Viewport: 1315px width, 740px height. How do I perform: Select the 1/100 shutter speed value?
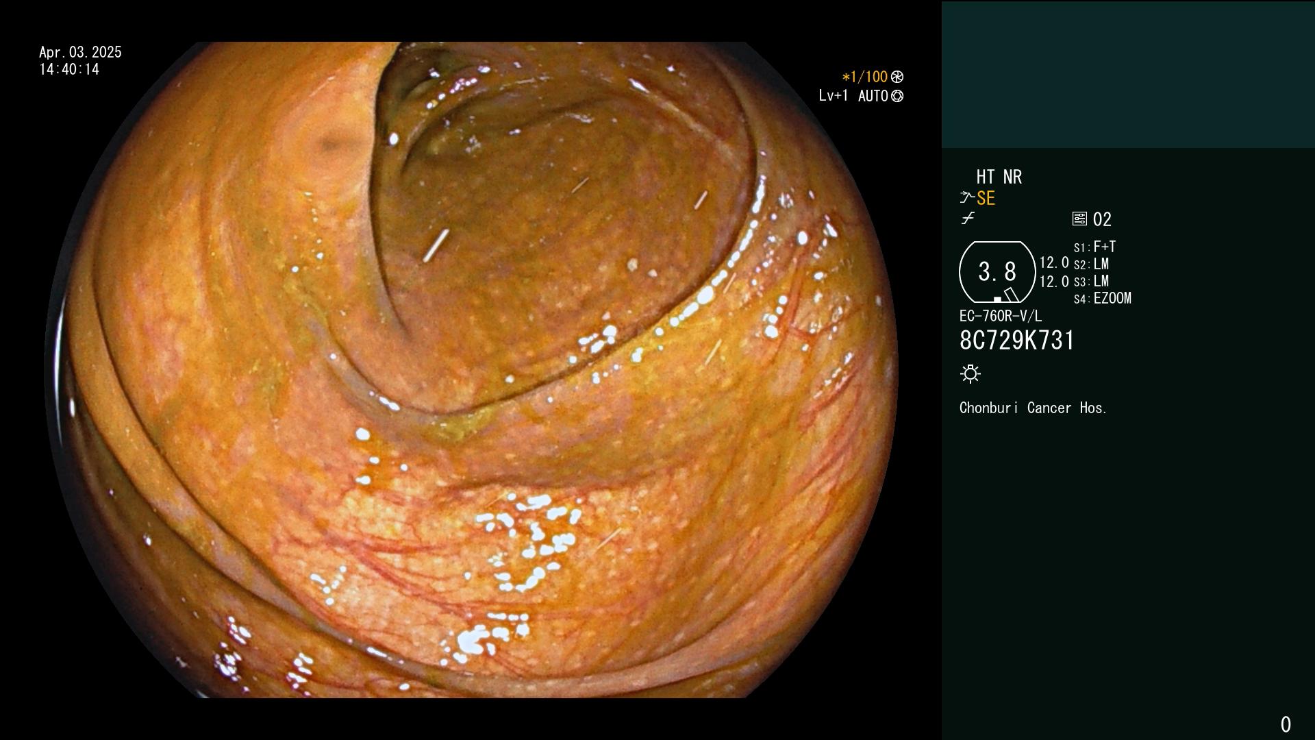pos(866,77)
